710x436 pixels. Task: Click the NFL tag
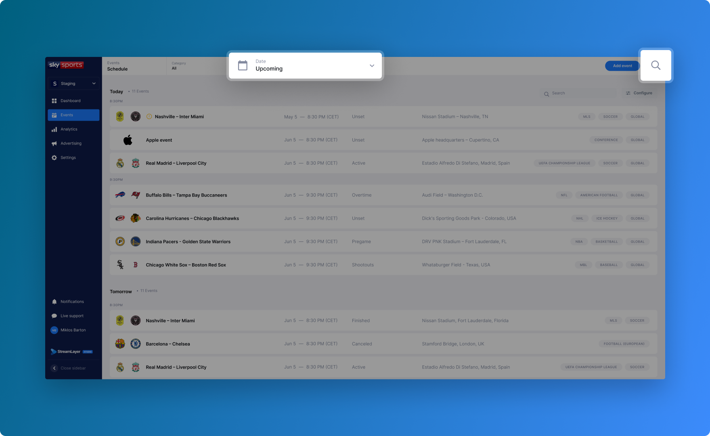pos(564,195)
